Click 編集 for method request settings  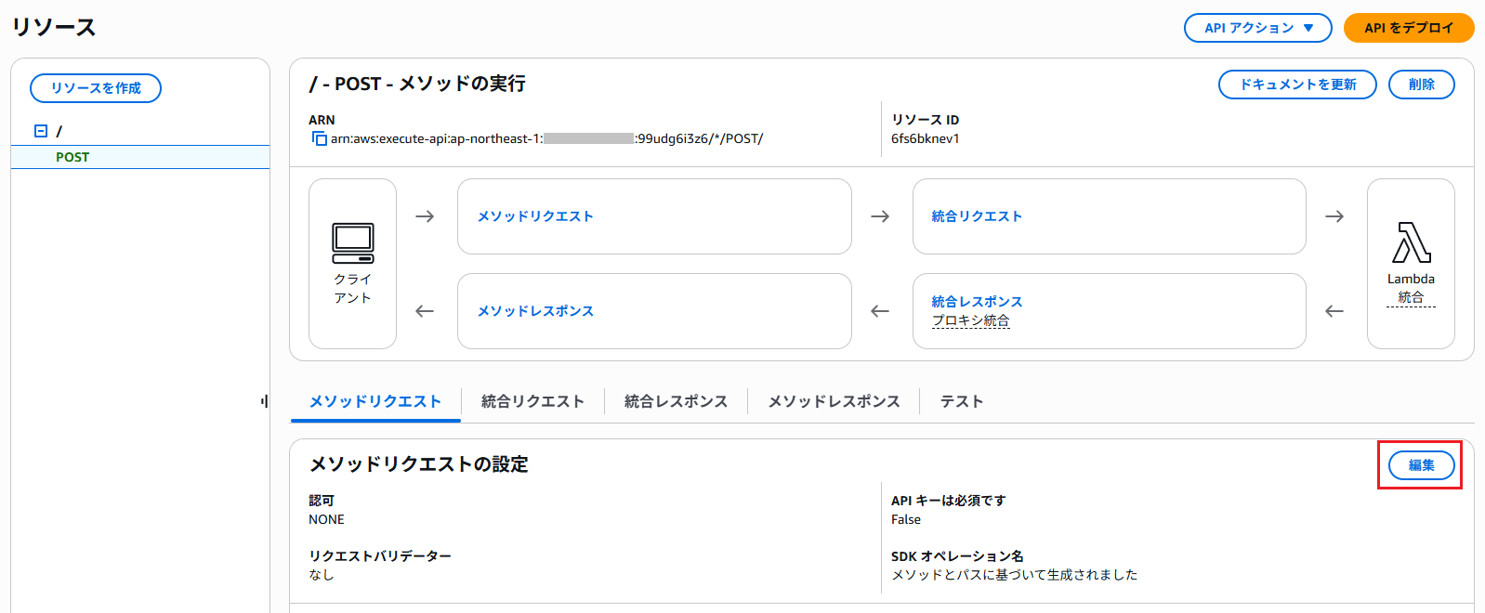[x=1421, y=465]
